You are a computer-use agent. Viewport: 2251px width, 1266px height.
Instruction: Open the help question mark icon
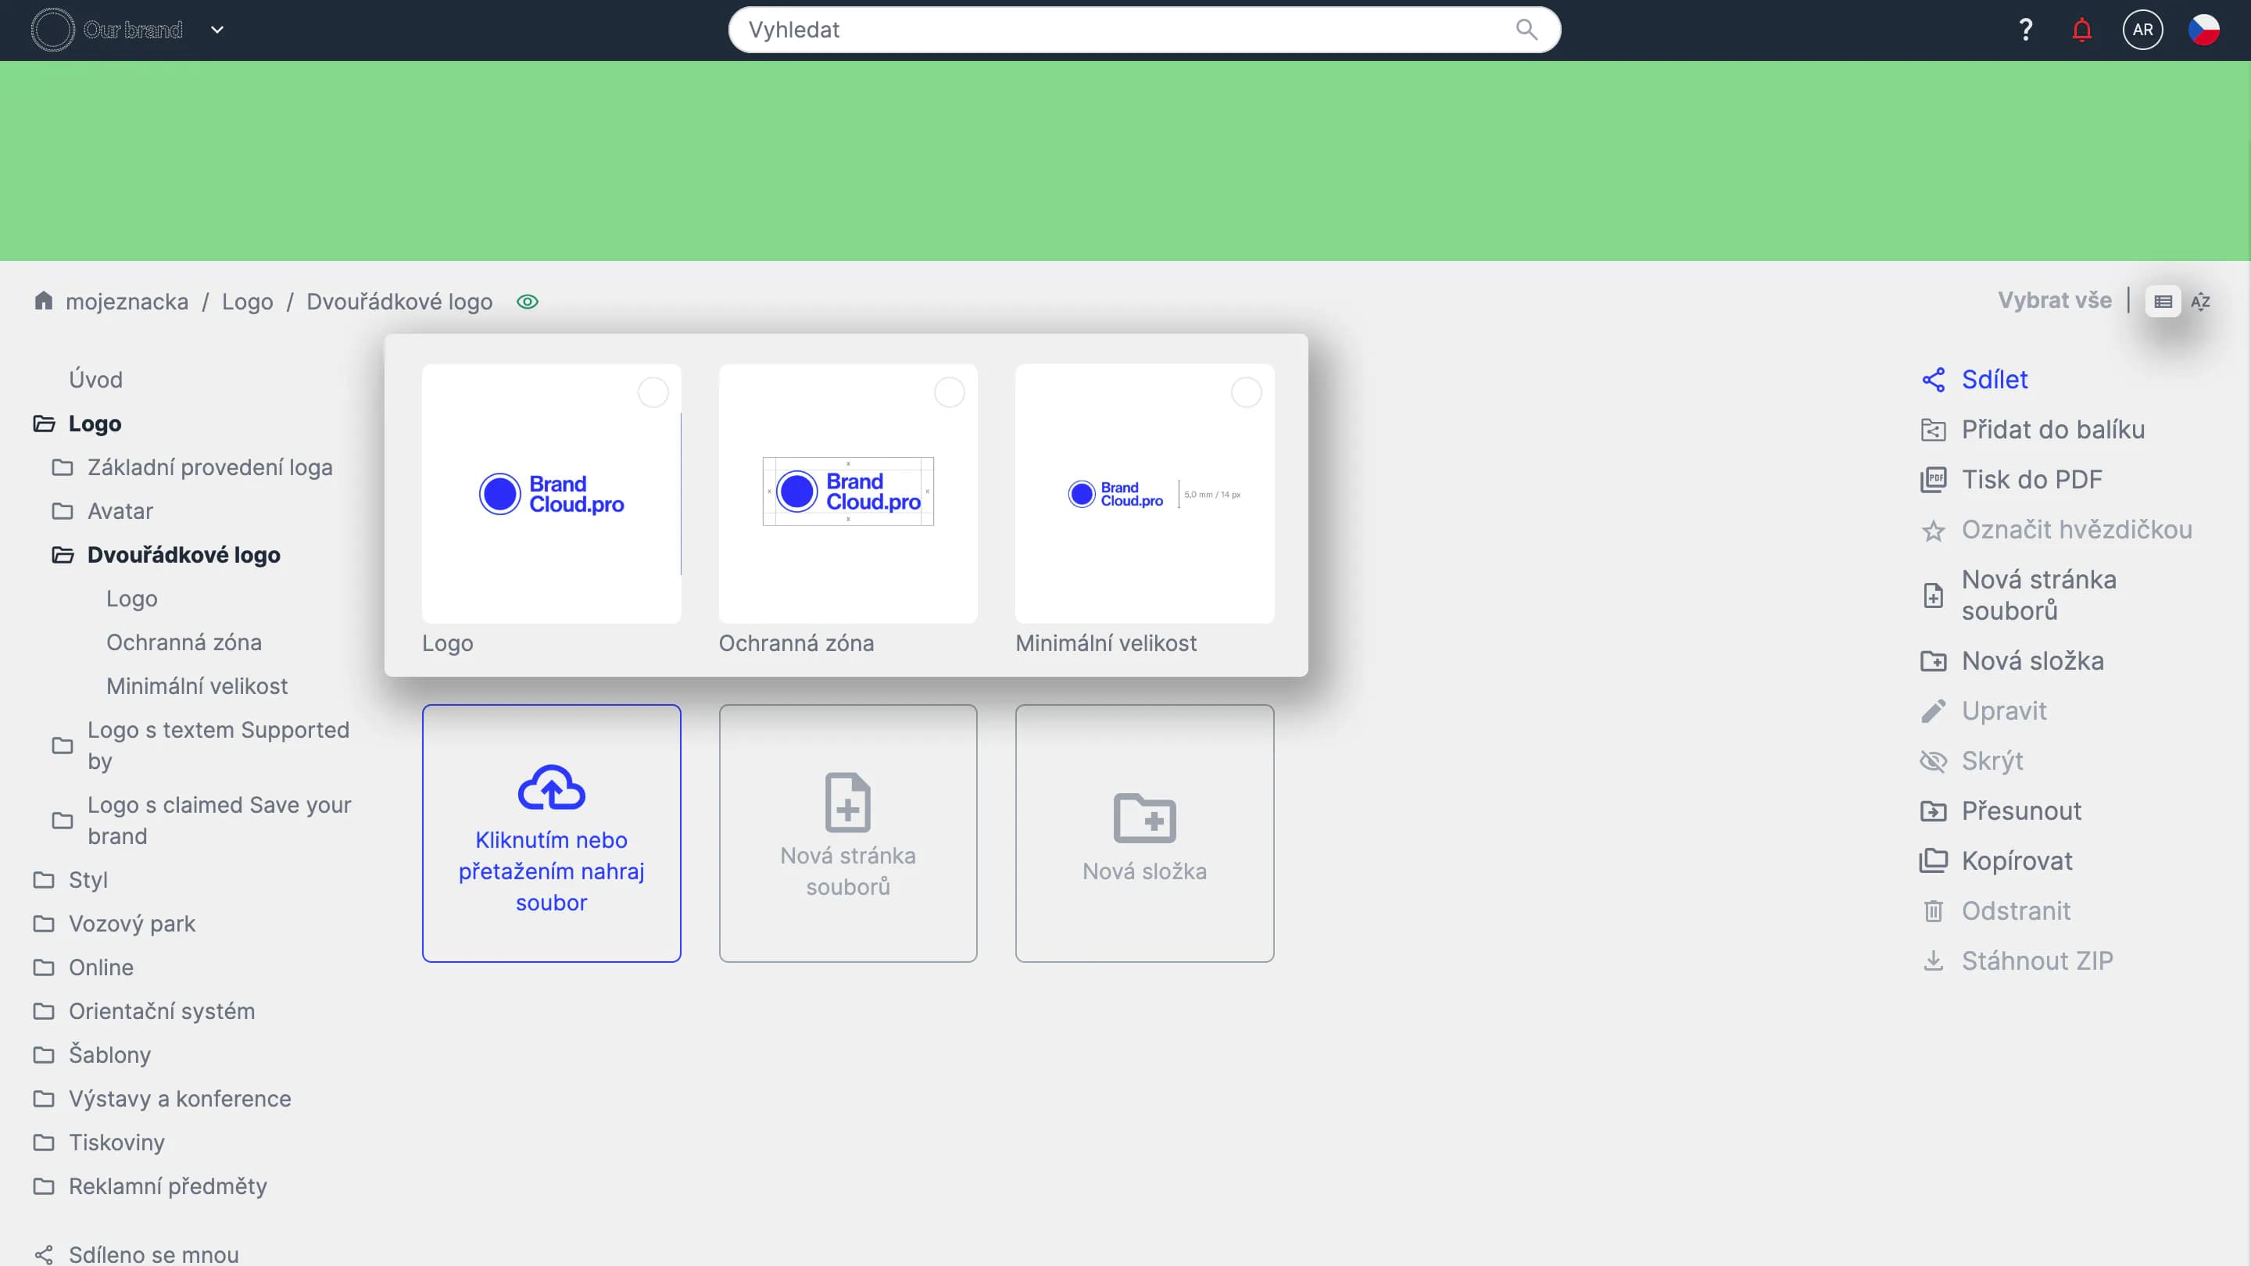coord(2026,30)
